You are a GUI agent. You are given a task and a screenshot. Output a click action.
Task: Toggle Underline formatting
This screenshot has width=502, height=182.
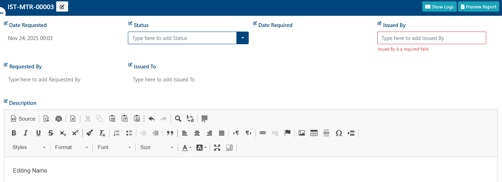click(38, 133)
